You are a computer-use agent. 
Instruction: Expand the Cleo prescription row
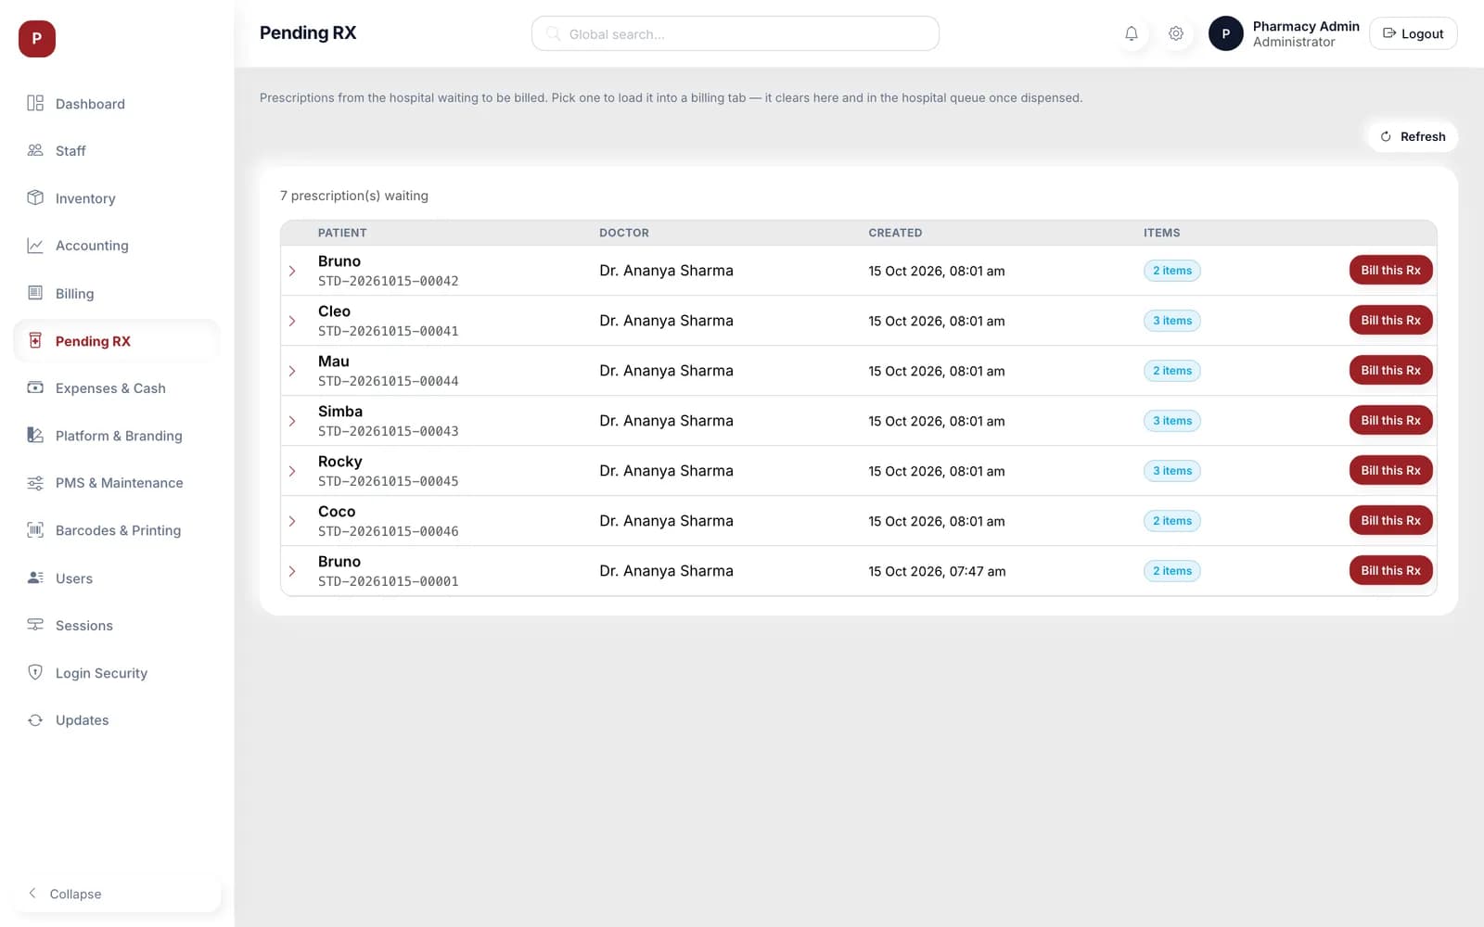pyautogui.click(x=292, y=321)
